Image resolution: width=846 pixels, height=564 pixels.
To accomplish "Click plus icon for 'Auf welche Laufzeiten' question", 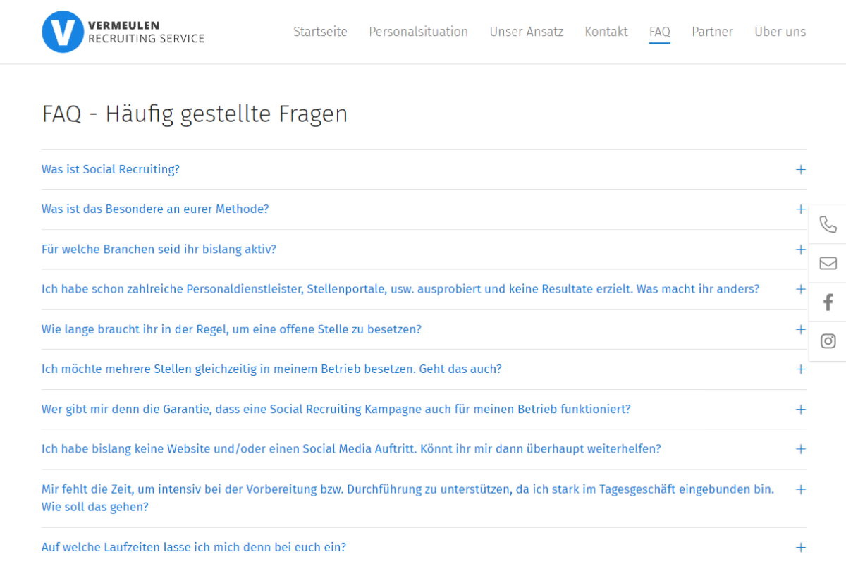I will [x=800, y=548].
